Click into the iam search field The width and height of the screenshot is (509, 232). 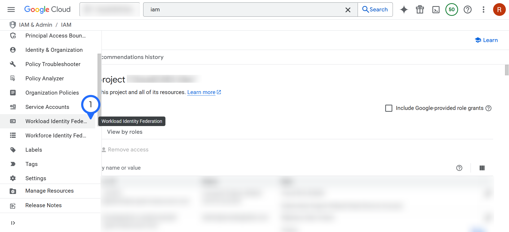(244, 10)
